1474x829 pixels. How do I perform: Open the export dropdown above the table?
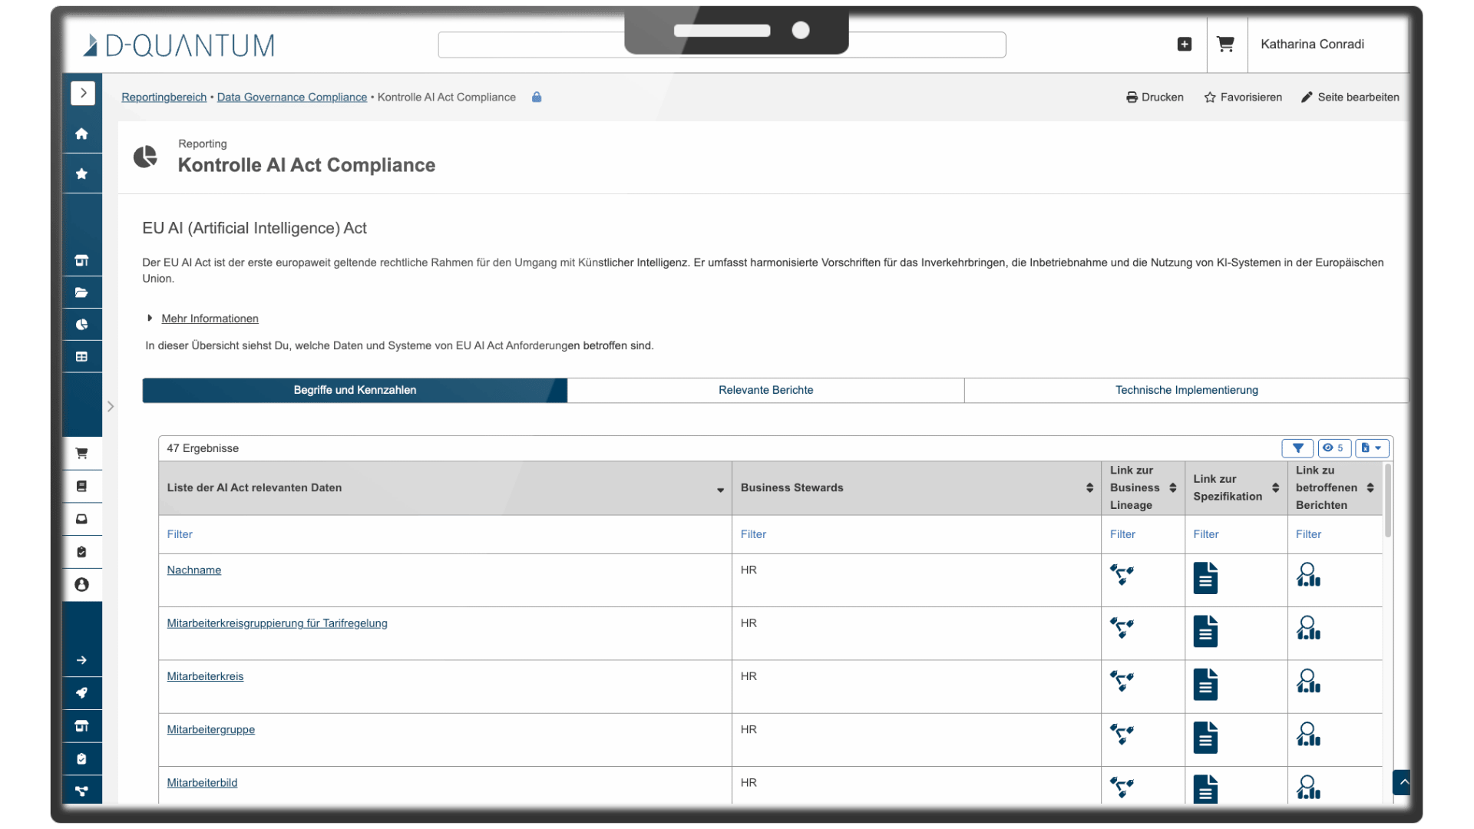point(1371,448)
